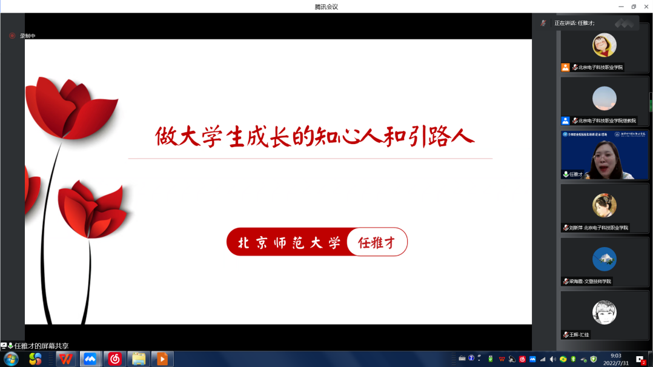
Task: Click the volume icon in system tray
Action: coord(552,359)
